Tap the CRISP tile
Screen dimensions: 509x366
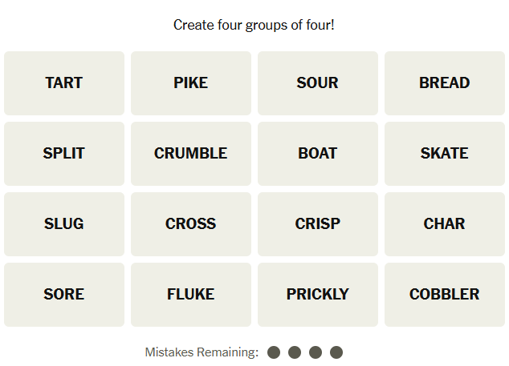click(318, 224)
